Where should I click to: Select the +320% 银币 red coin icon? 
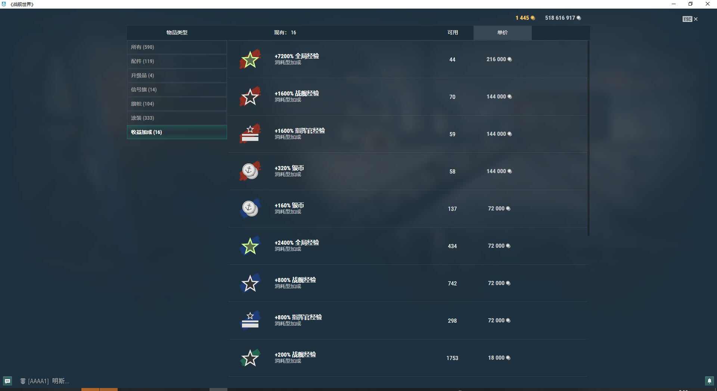(x=250, y=171)
